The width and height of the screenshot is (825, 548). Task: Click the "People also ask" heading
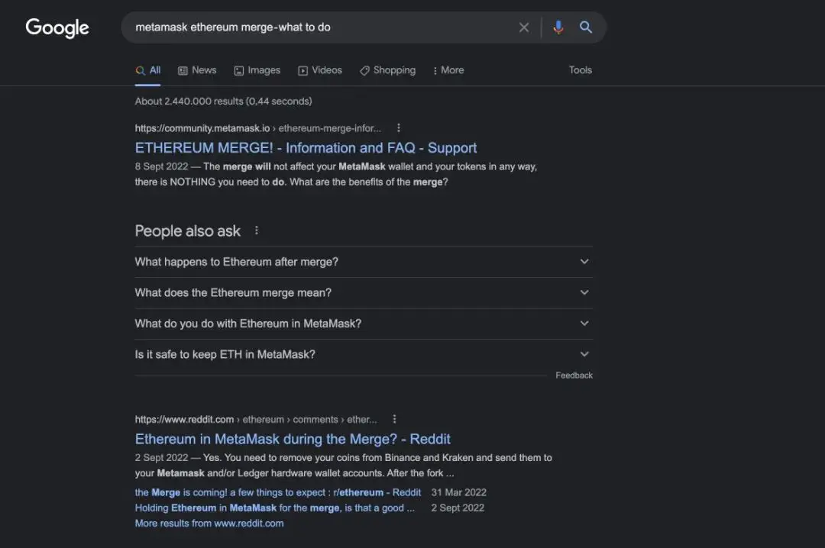187,230
